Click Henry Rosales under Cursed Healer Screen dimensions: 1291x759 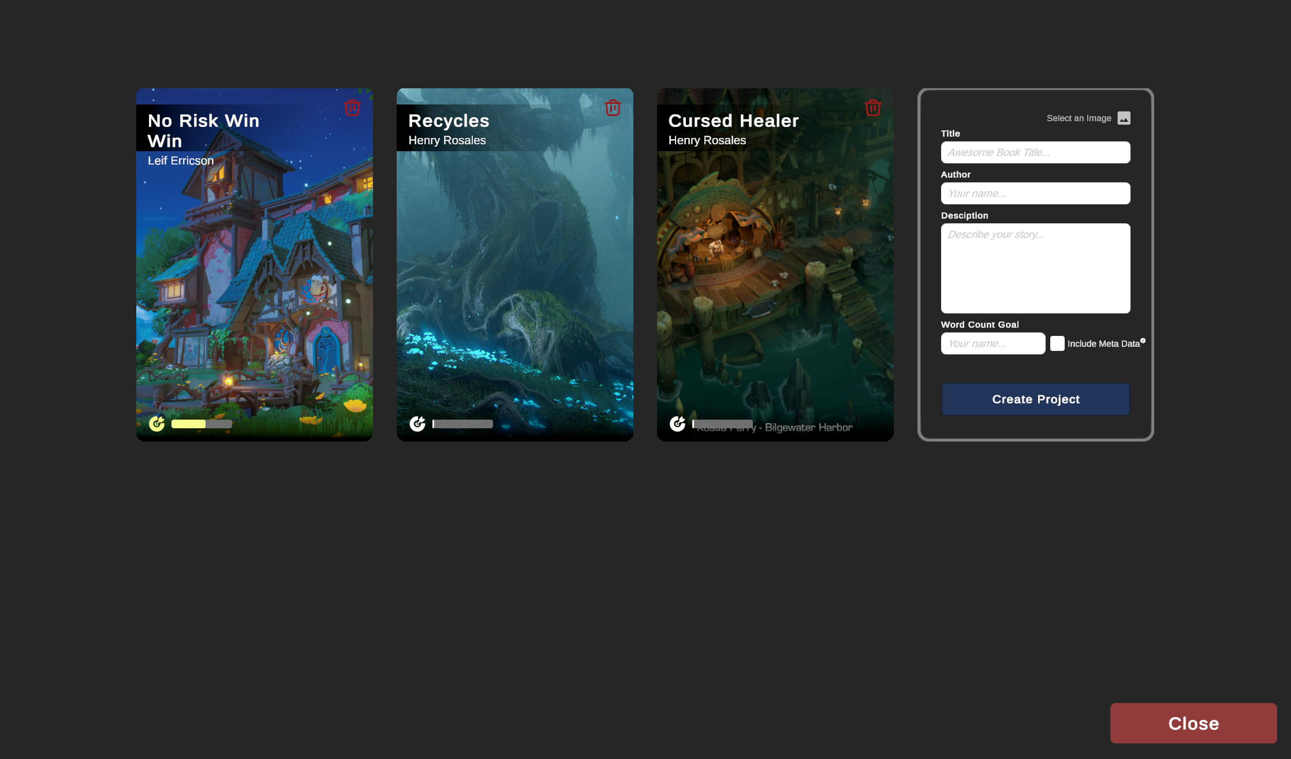[x=707, y=140]
